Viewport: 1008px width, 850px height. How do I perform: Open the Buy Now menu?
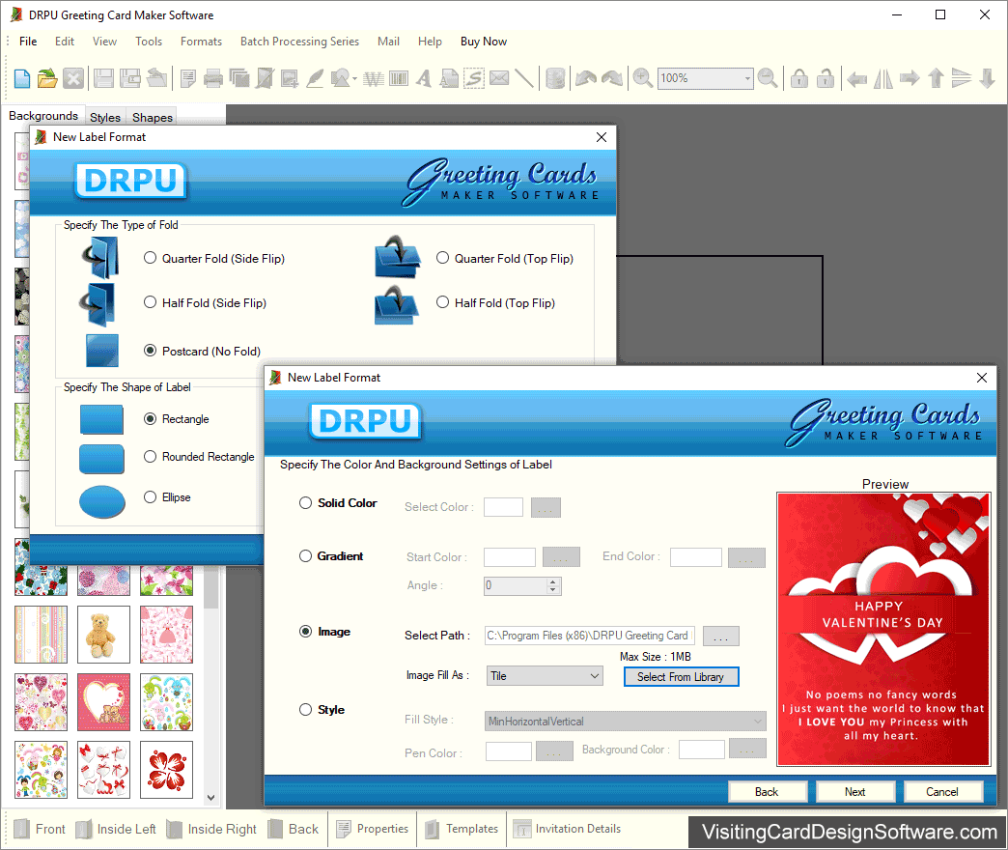(484, 42)
